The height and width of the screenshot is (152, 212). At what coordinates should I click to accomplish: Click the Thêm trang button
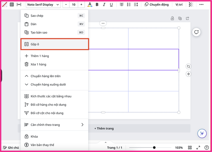pos(104,128)
